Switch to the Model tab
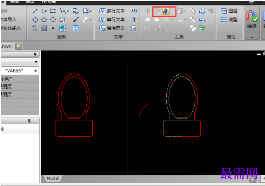 (53, 178)
